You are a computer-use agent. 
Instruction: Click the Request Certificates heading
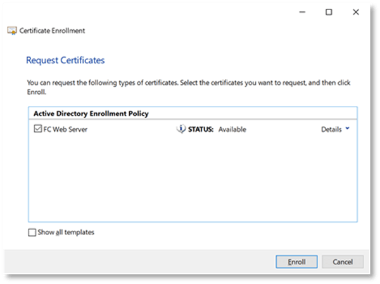tap(65, 61)
